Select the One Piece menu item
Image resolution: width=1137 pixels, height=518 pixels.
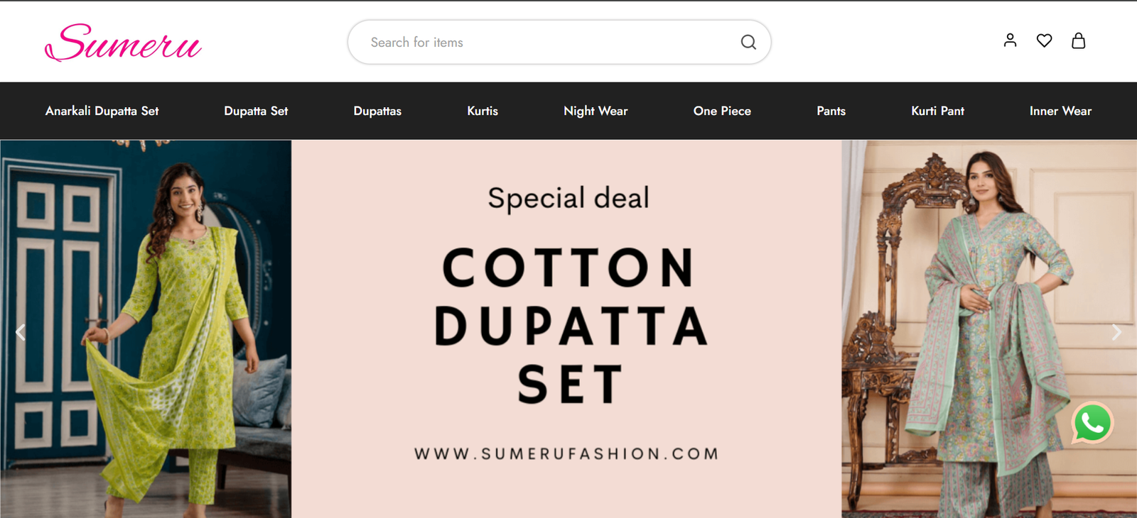(722, 111)
